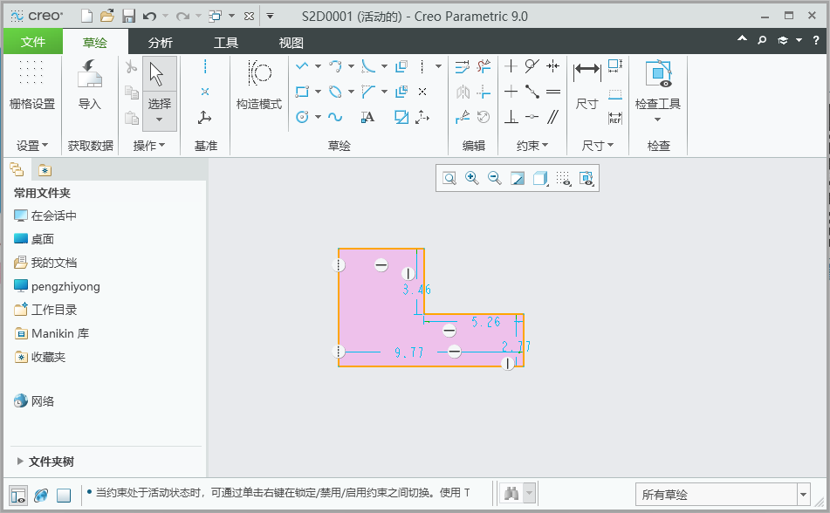The height and width of the screenshot is (513, 830).
Task: Select the arrow Select tool
Action: (x=160, y=74)
